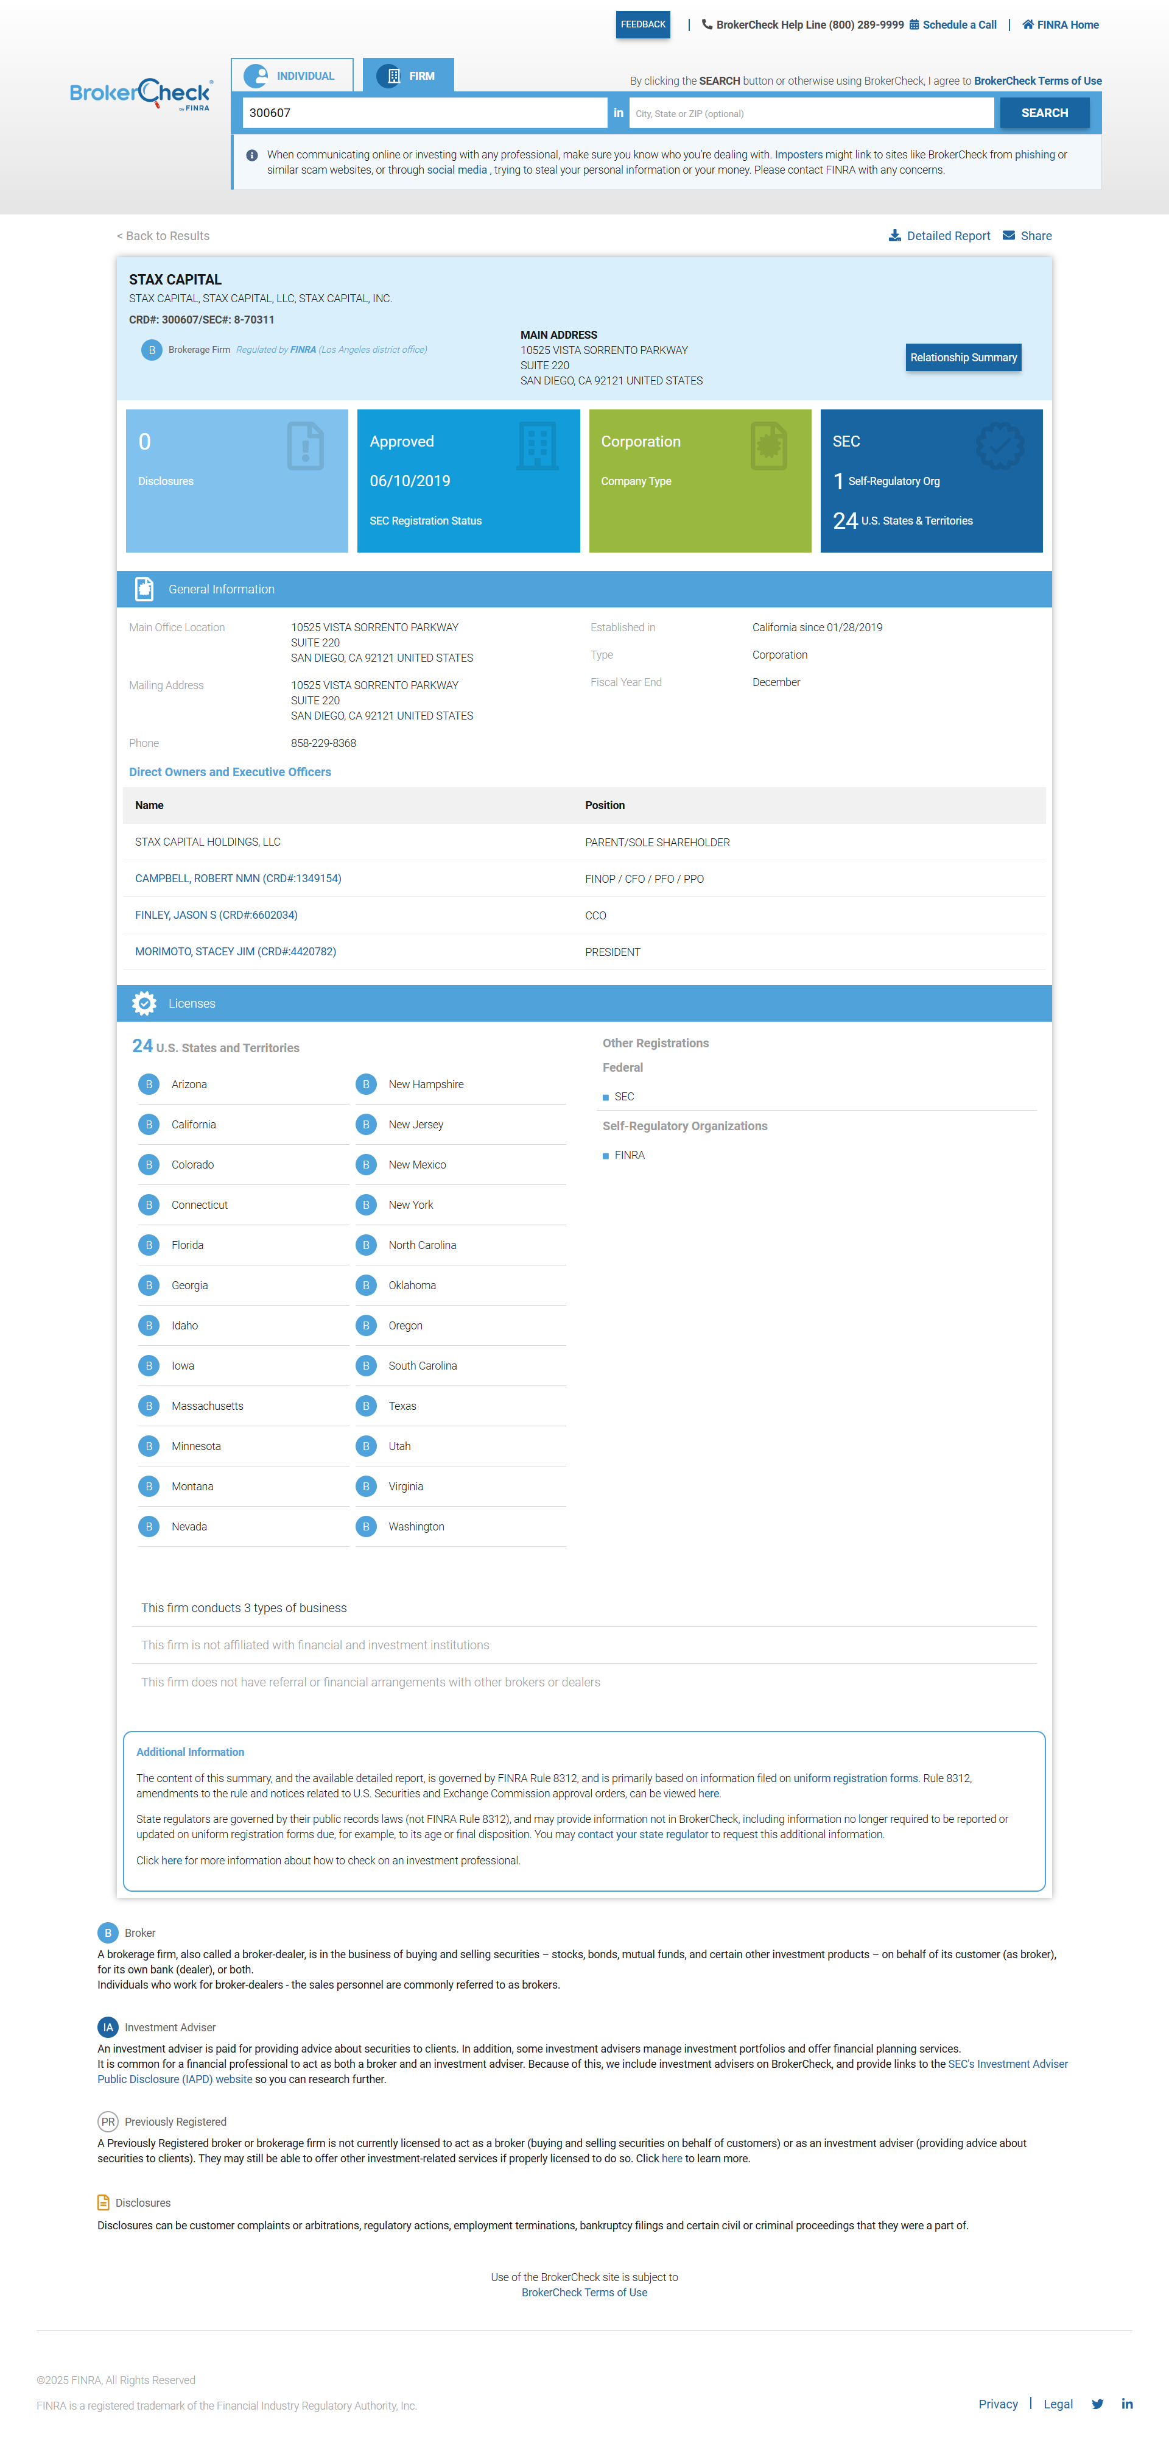Click the B badge beside New York
Screen dimensions: 1169x2462
click(366, 1204)
